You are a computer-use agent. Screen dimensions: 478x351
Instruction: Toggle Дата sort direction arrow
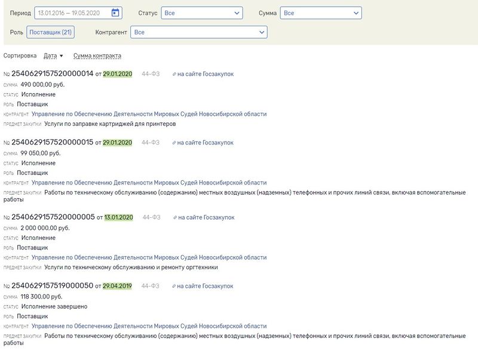point(62,56)
